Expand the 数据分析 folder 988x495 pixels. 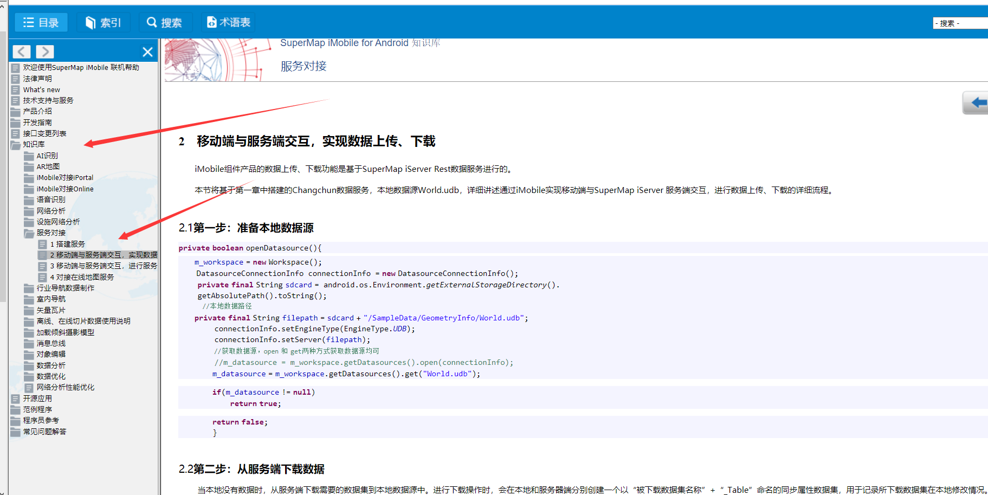click(51, 365)
